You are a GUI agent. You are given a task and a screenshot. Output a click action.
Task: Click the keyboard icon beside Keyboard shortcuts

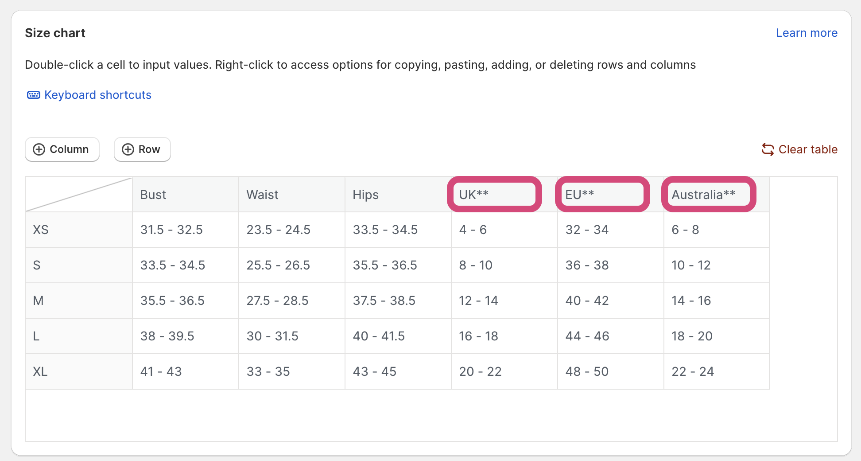[34, 95]
